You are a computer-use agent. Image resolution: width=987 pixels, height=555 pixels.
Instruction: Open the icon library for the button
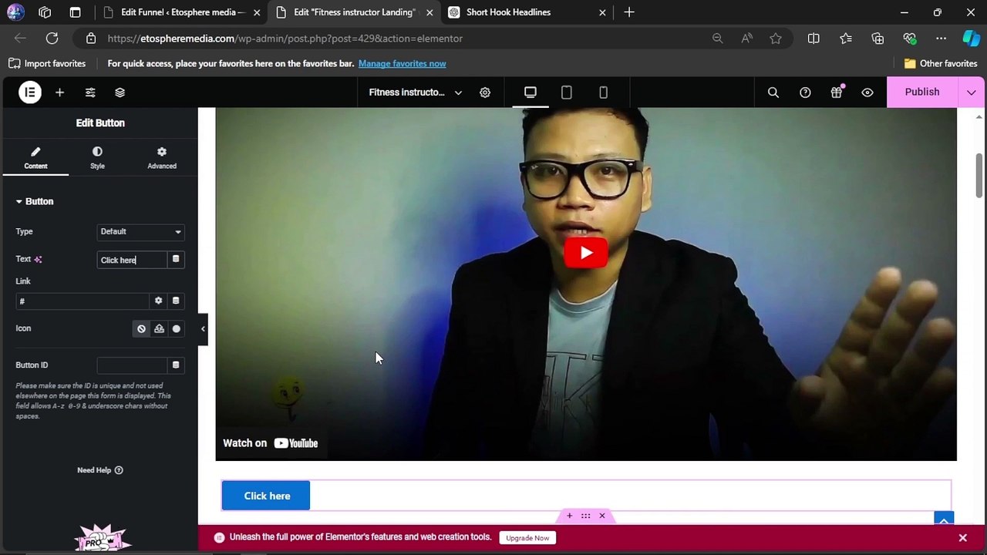(x=177, y=329)
